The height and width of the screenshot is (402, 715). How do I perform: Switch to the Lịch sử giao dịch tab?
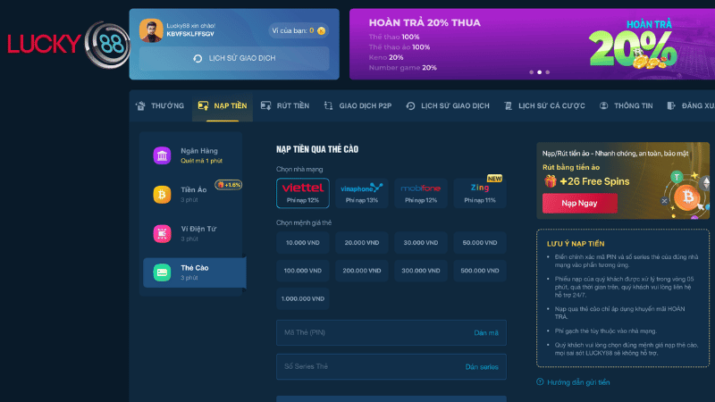(x=448, y=105)
